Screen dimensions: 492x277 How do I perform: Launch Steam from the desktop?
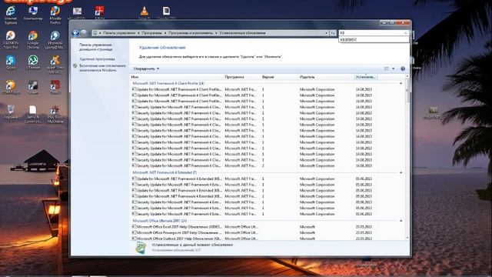(x=33, y=87)
